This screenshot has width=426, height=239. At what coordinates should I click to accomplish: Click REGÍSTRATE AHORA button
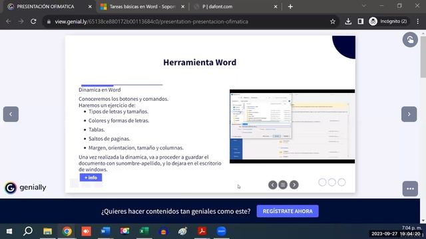click(x=288, y=211)
